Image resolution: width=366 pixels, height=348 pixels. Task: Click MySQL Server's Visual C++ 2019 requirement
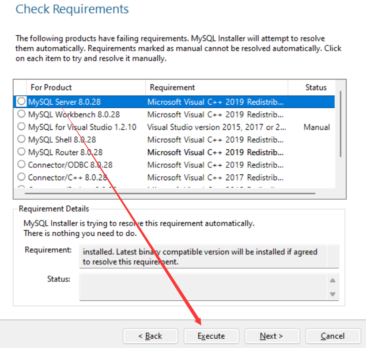point(215,102)
